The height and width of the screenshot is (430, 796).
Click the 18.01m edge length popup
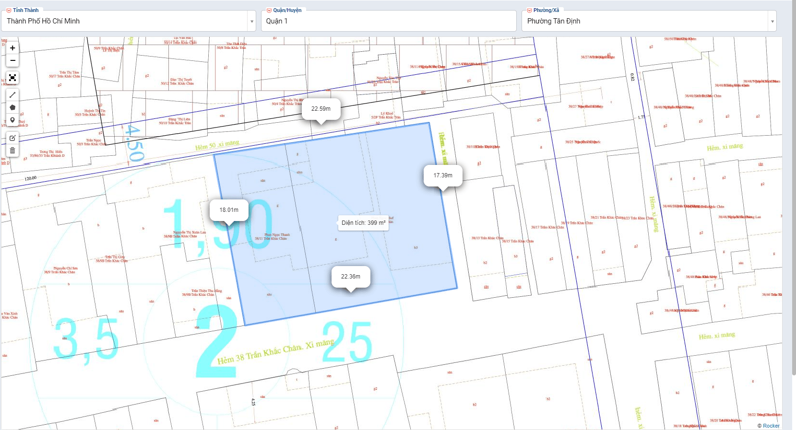(x=229, y=210)
